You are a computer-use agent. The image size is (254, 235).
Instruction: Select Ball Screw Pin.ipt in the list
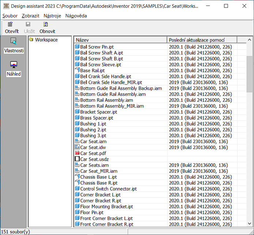coord(97,47)
